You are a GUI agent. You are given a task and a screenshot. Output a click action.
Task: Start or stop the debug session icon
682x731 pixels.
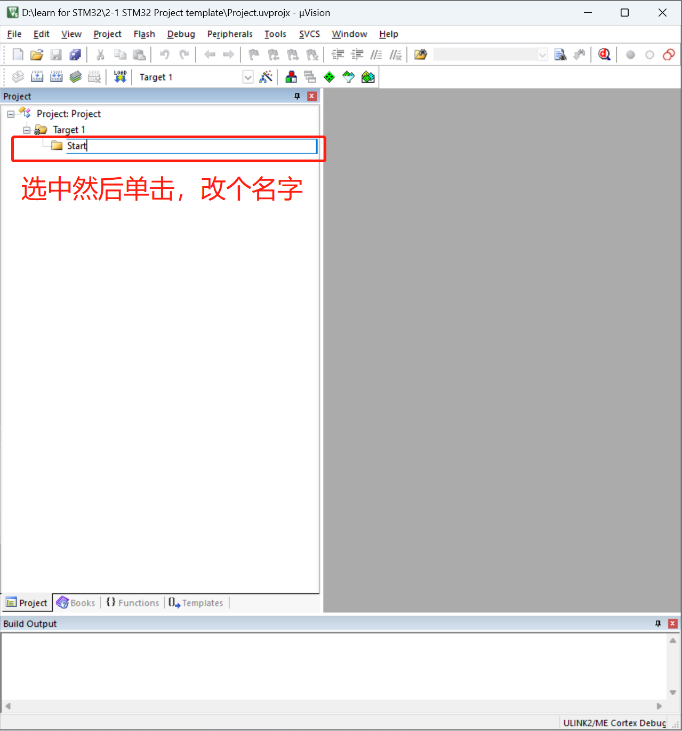pos(604,54)
